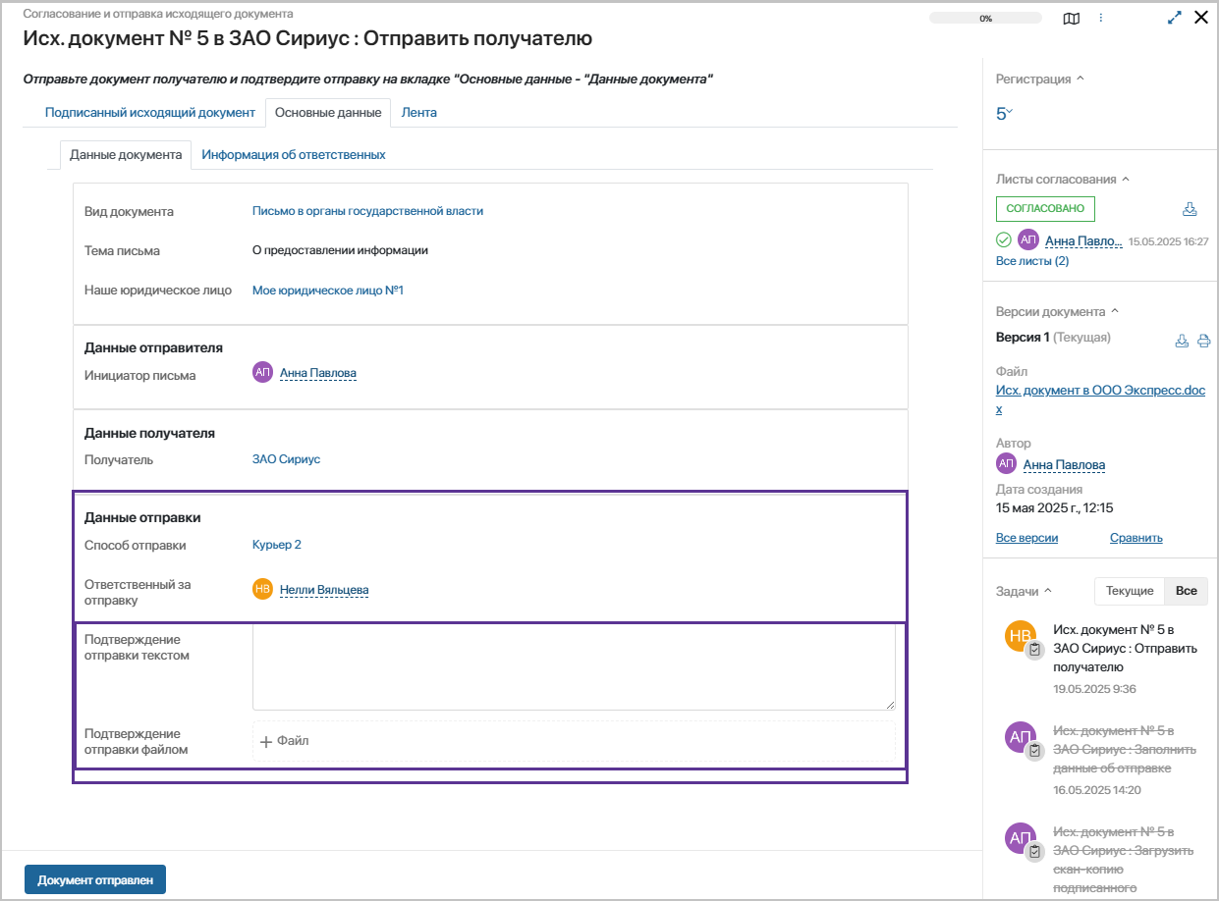
Task: Click the plus Файл upload control
Action: point(285,741)
